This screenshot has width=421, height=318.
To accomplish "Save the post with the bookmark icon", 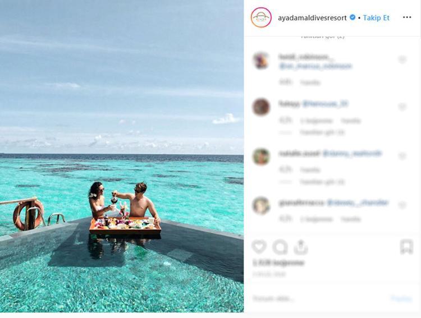I will pos(407,247).
